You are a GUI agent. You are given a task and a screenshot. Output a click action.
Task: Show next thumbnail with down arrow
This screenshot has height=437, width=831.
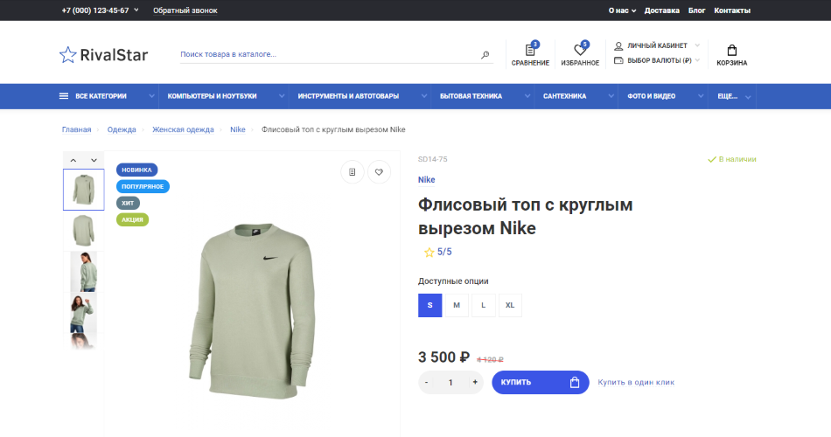click(x=94, y=160)
